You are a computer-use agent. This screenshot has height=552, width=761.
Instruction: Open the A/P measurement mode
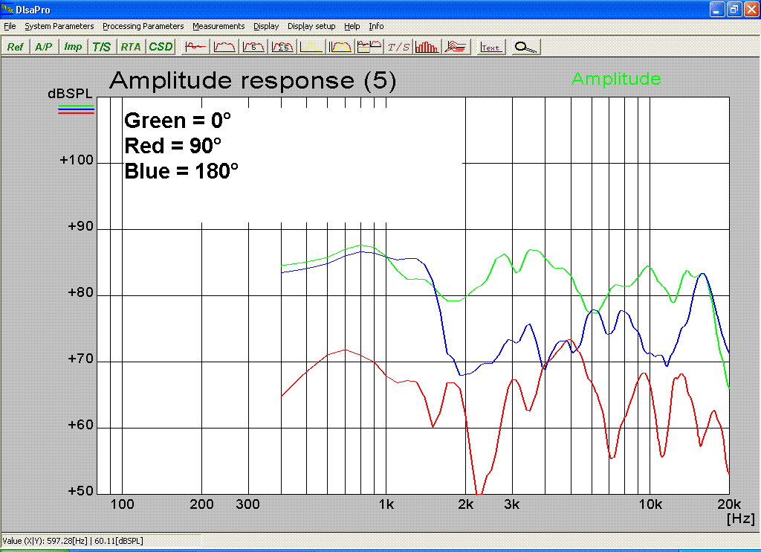click(x=44, y=47)
